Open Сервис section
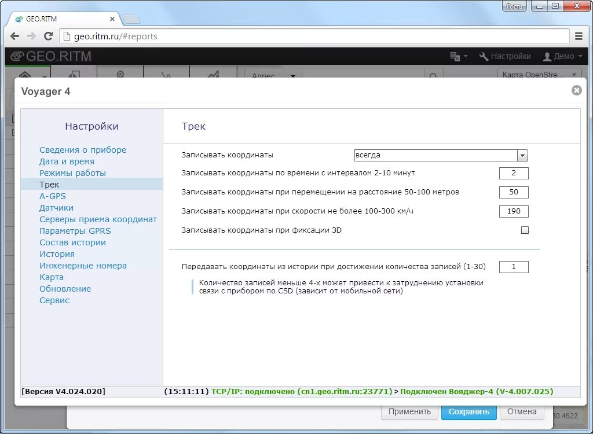 (x=54, y=300)
